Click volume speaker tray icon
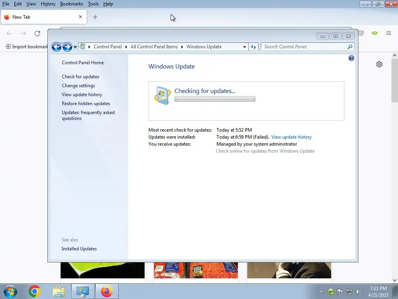The width and height of the screenshot is (398, 299). [x=358, y=292]
